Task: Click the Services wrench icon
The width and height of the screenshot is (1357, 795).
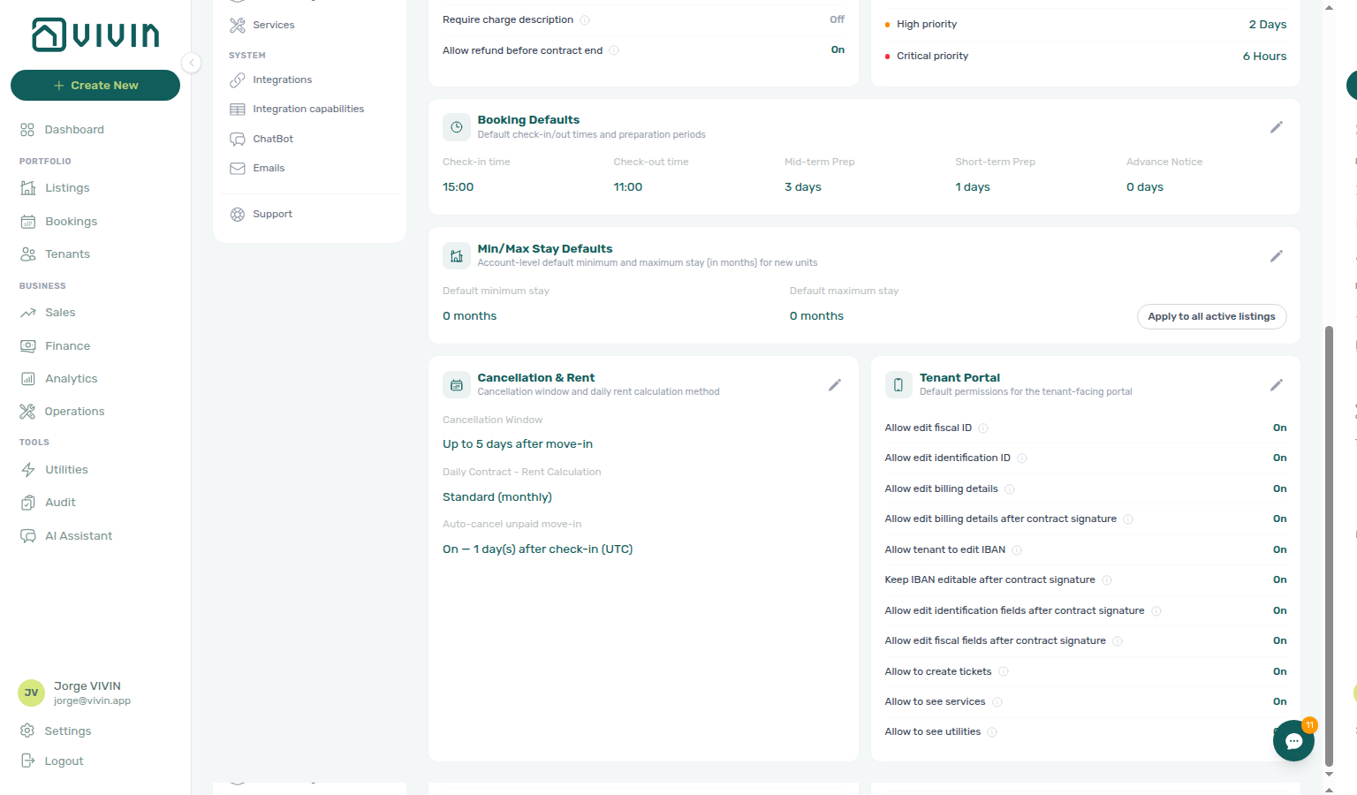Action: point(238,25)
